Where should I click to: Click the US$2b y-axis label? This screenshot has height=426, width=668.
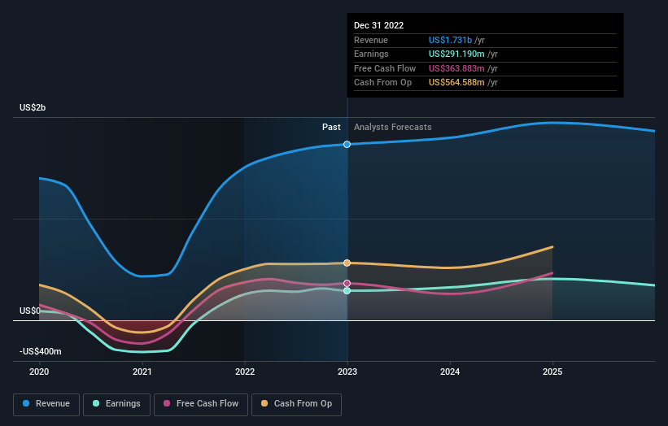[x=33, y=107]
